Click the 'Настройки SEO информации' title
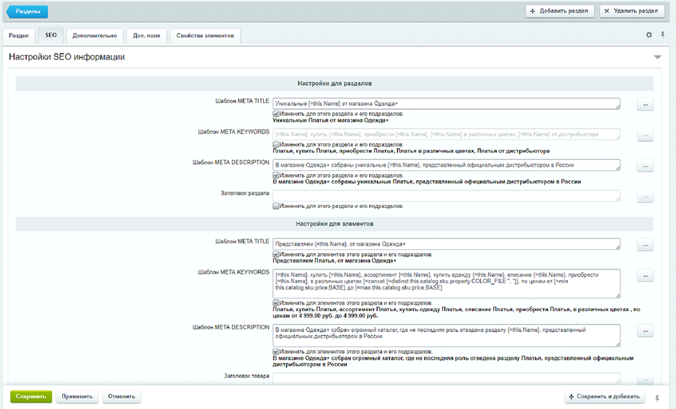The width and height of the screenshot is (676, 409). point(67,57)
